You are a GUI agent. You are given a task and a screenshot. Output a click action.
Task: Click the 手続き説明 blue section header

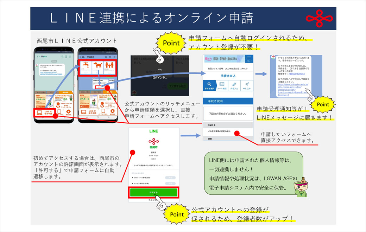tap(228, 101)
